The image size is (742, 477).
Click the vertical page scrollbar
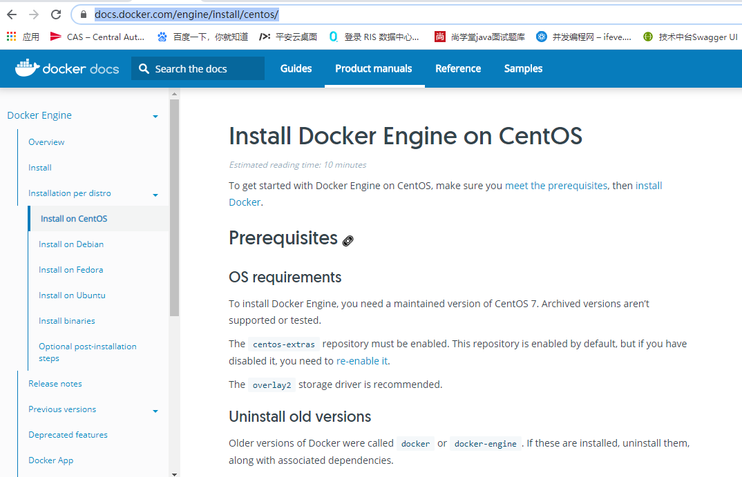coord(175,207)
